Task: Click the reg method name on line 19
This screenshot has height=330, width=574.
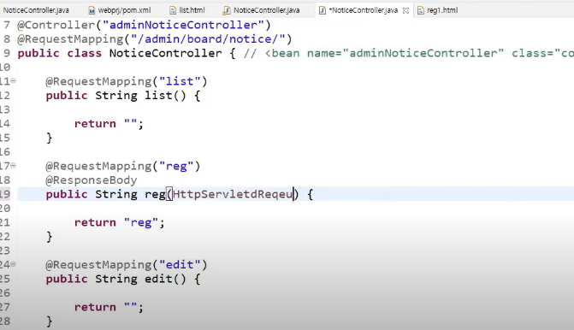Action: tap(155, 195)
